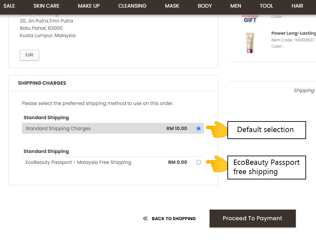This screenshot has height=242, width=316.
Task: Open the SALE menu
Action: pyautogui.click(x=9, y=6)
